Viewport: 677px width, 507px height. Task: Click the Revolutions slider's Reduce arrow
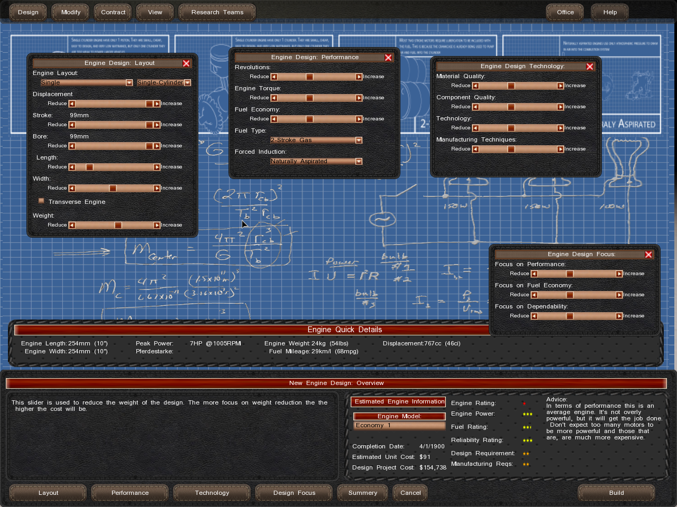coord(274,77)
